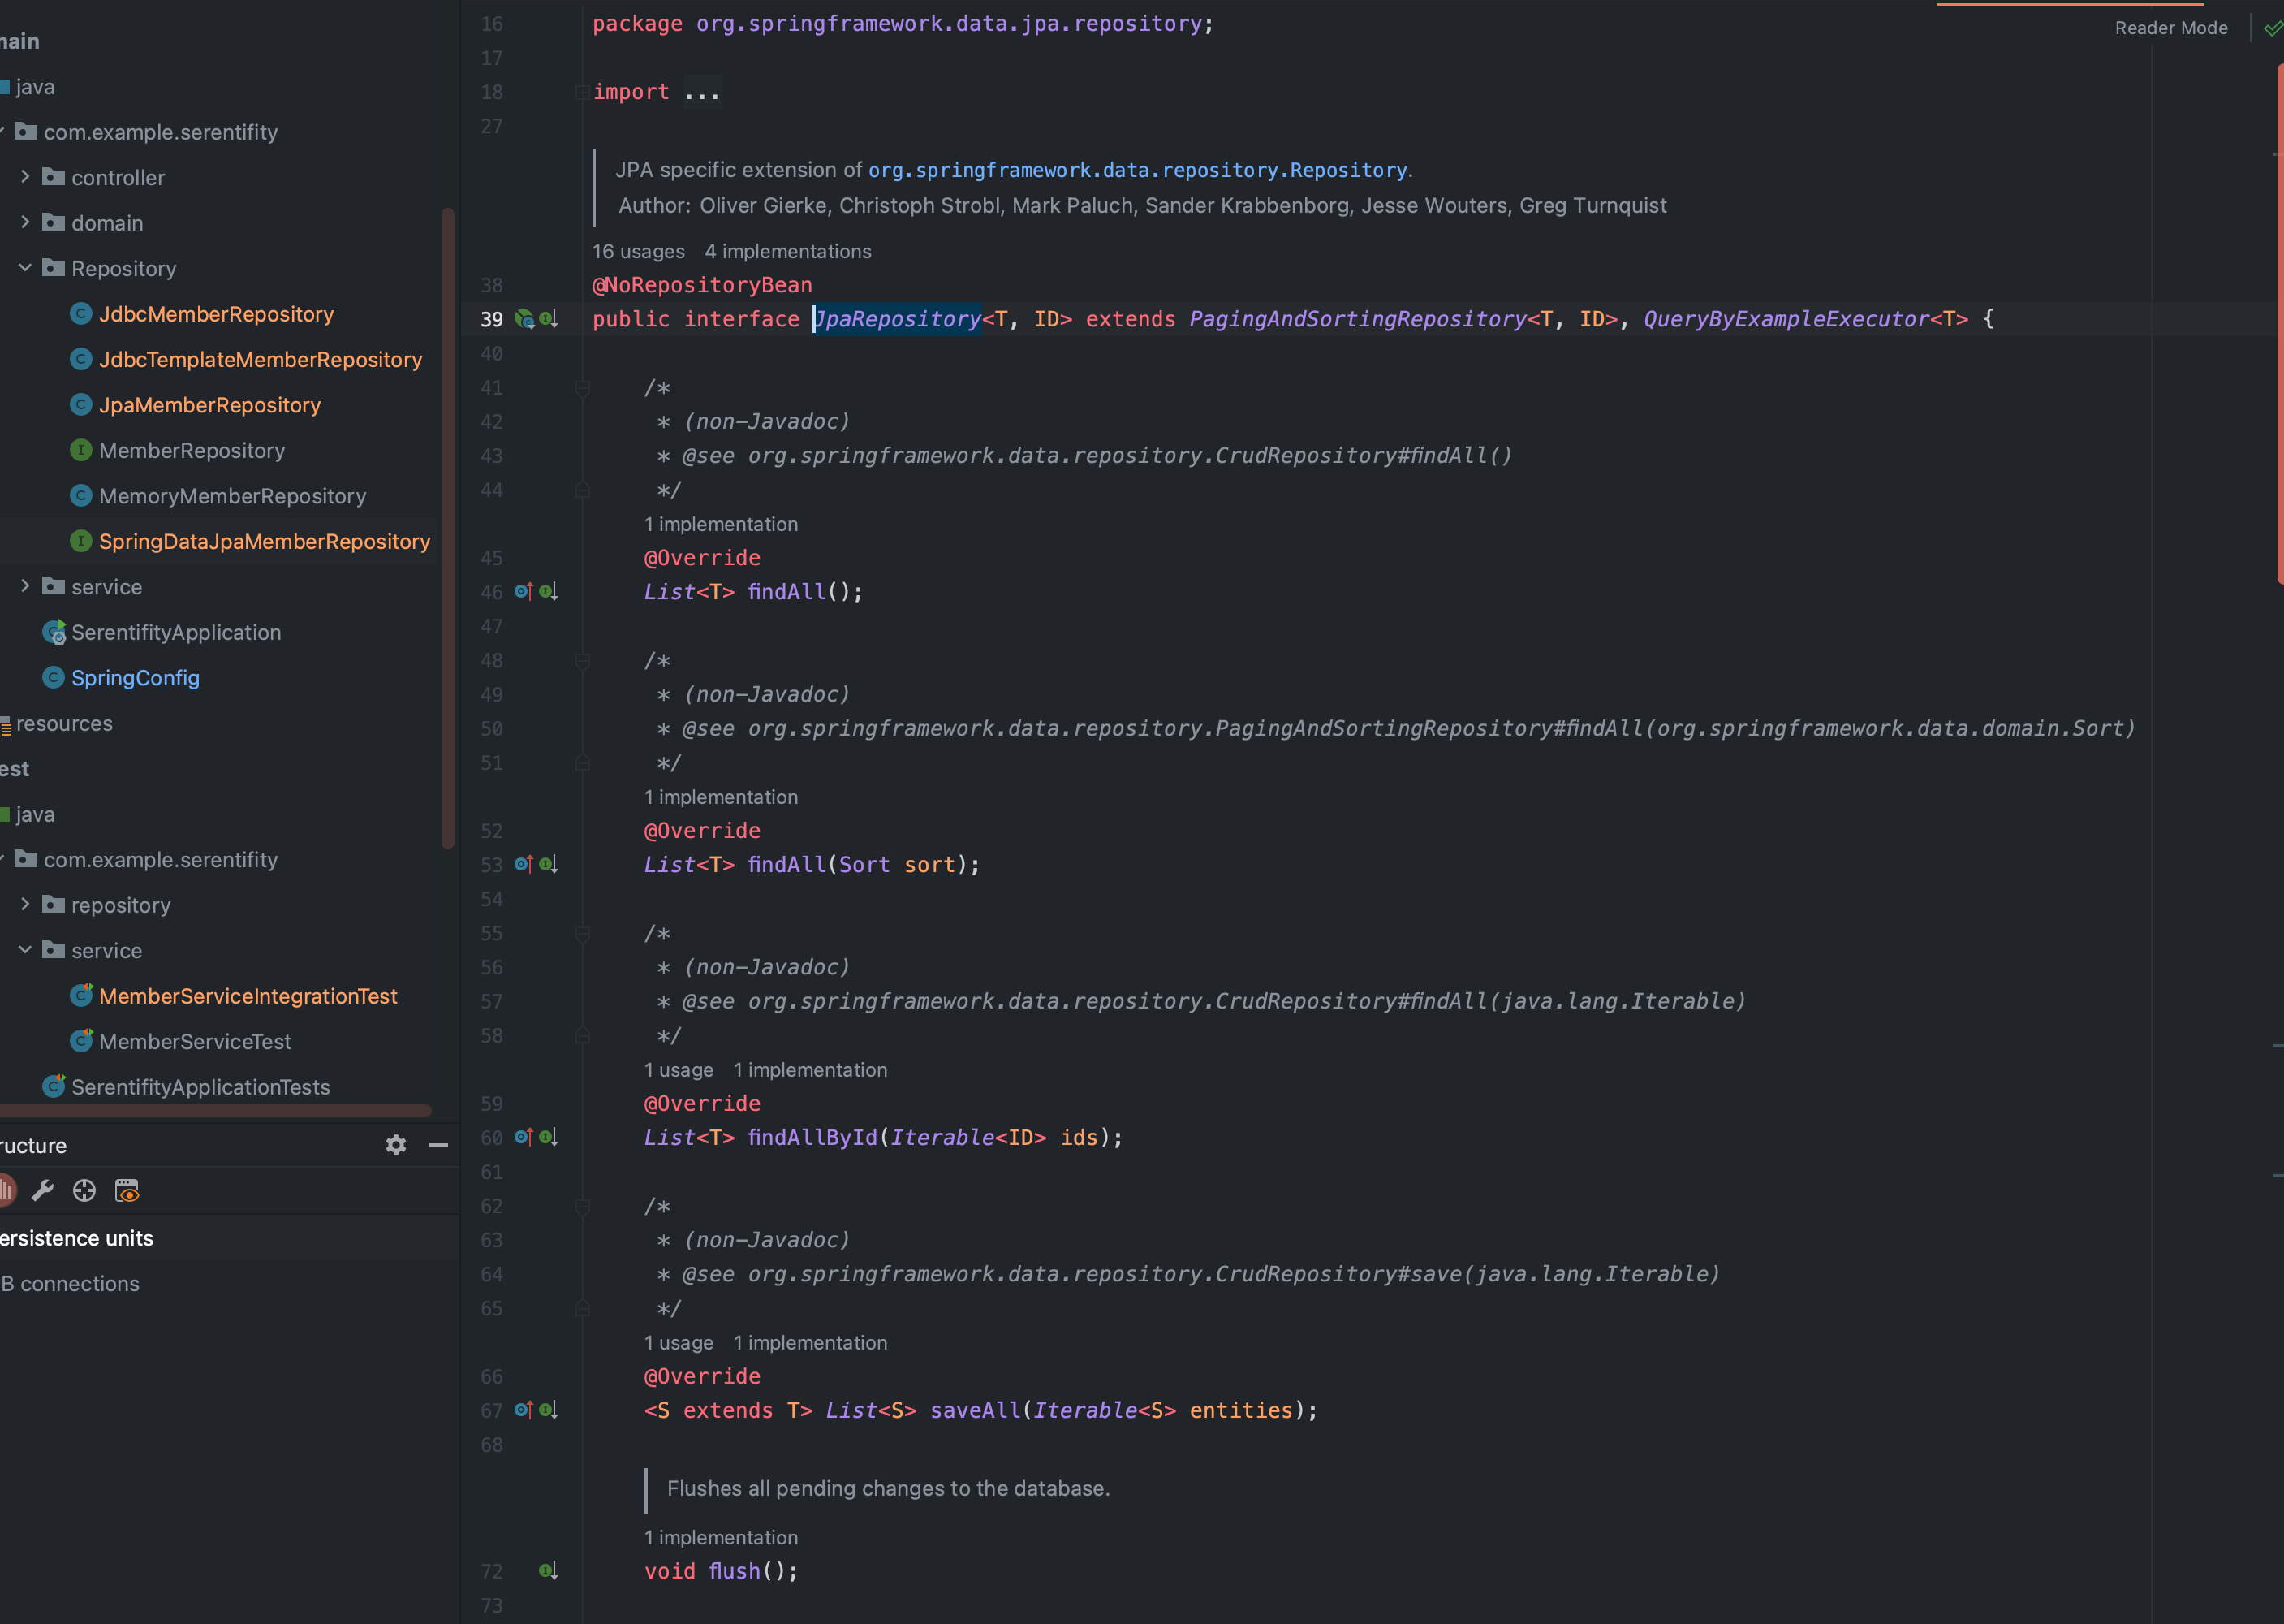This screenshot has height=1624, width=2284.
Task: Select Persistence units in Structure panel
Action: pos(76,1238)
